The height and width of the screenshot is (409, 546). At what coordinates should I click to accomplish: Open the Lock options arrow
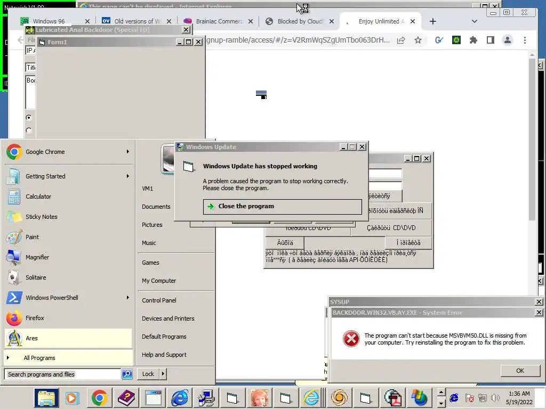pyautogui.click(x=163, y=374)
